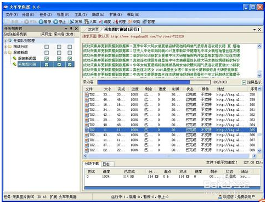The width and height of the screenshot is (266, 203).
Task: Toggle 发布 checkbox for 测试分组
Action: (70, 47)
